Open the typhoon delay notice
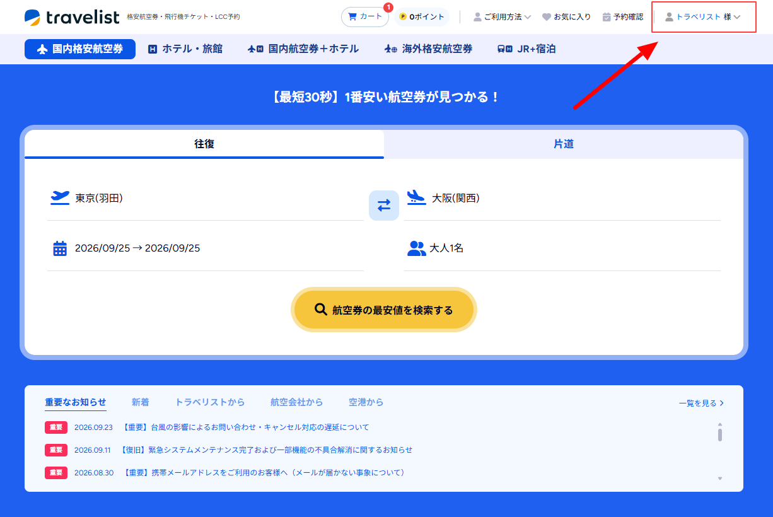The height and width of the screenshot is (517, 773). (x=245, y=427)
